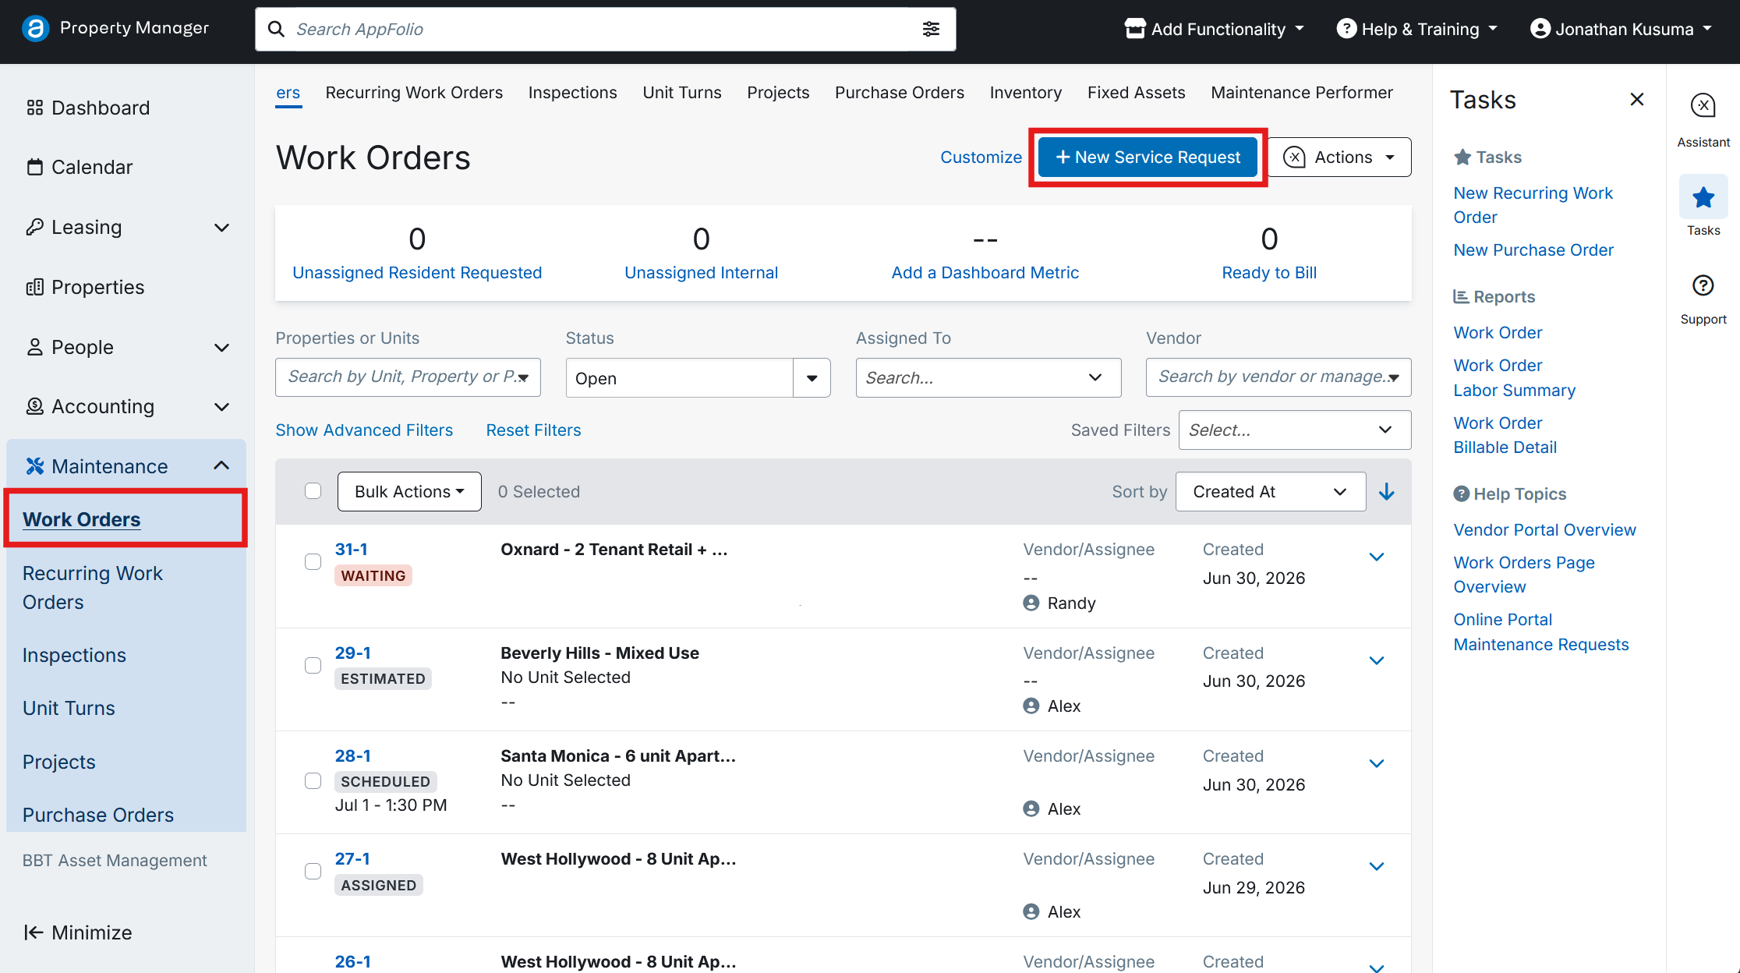Switch to the Inspections tab
1740x973 pixels.
pyautogui.click(x=572, y=93)
